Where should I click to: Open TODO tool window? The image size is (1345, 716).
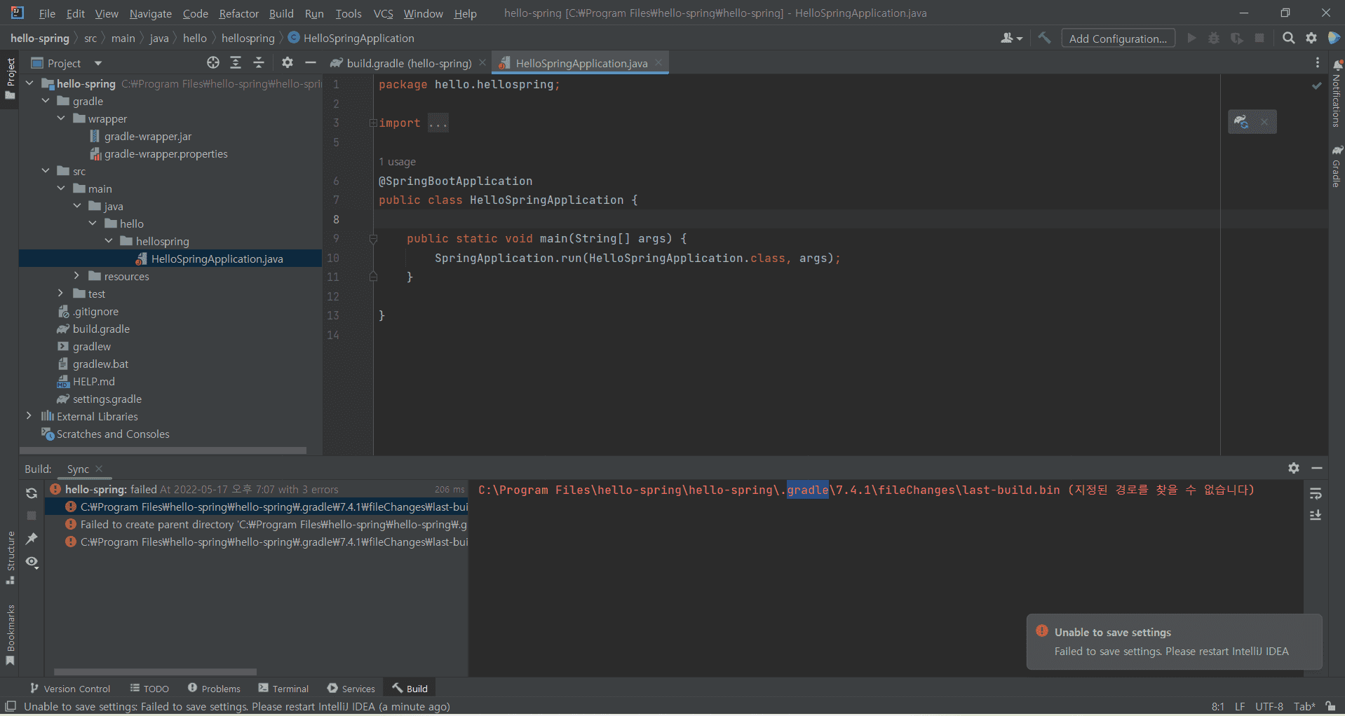[x=149, y=689]
